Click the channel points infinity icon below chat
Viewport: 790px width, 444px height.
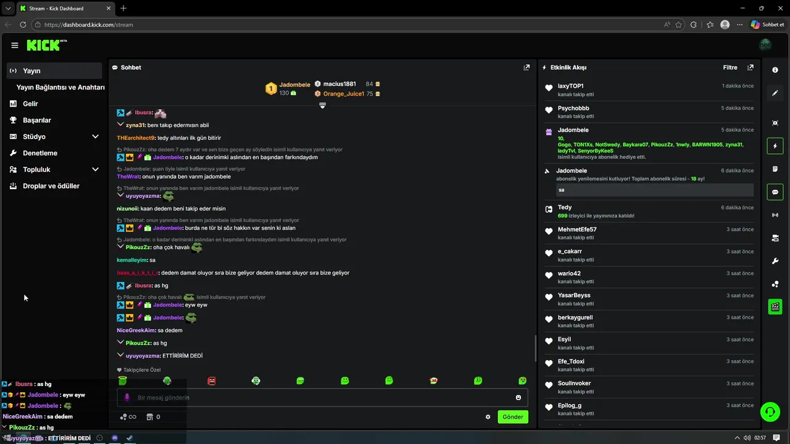(128, 417)
